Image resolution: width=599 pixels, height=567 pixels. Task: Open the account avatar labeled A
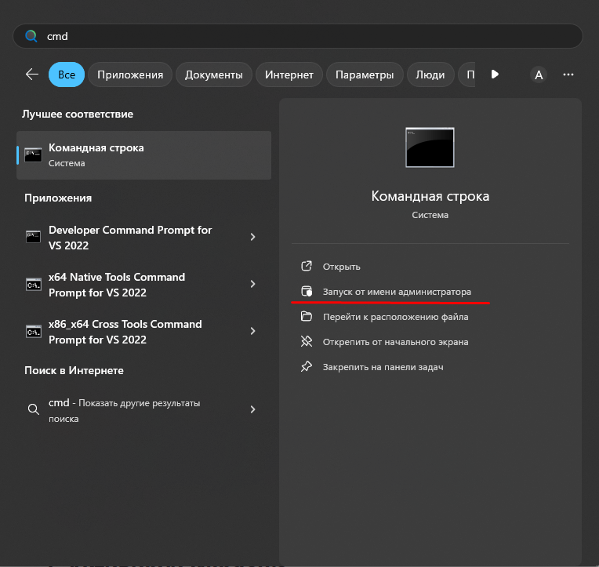point(539,75)
